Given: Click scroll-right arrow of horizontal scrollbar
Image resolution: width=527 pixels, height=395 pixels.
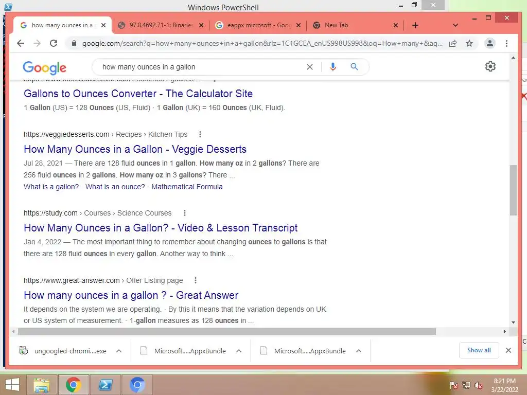Looking at the screenshot, I should 504,332.
